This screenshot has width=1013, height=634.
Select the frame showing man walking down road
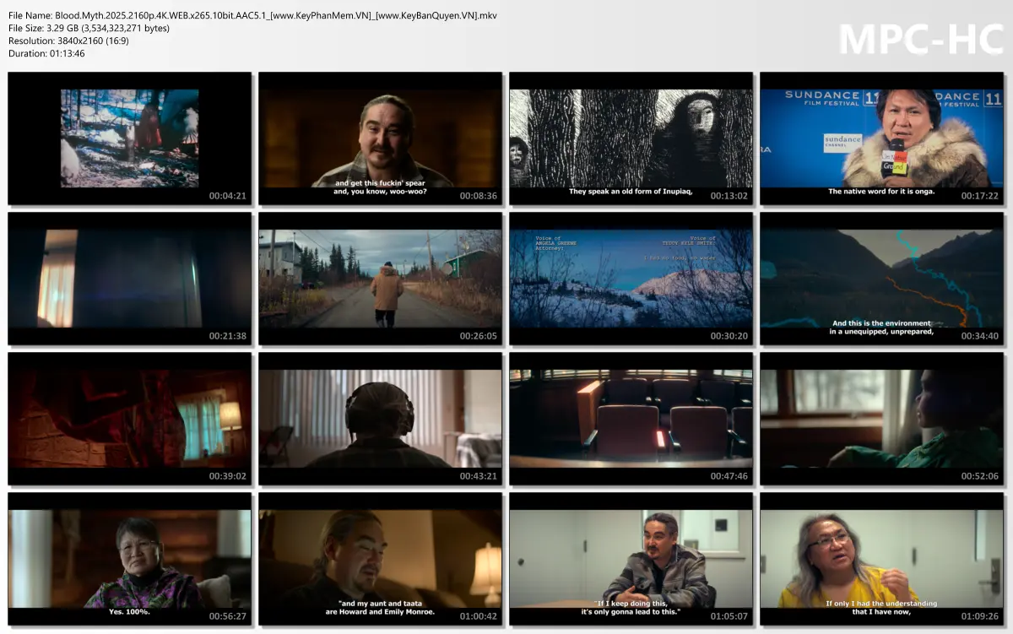pos(380,279)
